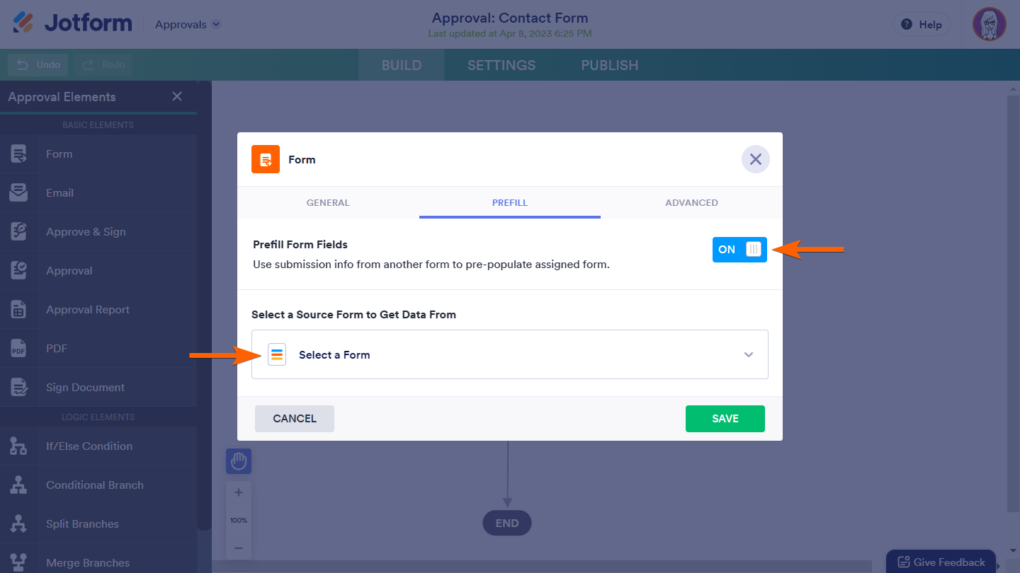Select the If/Else Condition icon
The image size is (1020, 573).
point(18,446)
